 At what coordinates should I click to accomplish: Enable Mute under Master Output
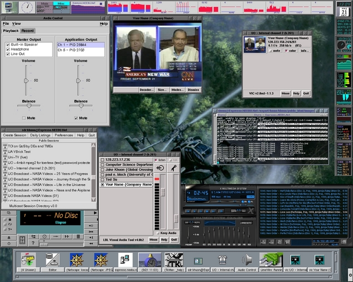click(x=24, y=118)
